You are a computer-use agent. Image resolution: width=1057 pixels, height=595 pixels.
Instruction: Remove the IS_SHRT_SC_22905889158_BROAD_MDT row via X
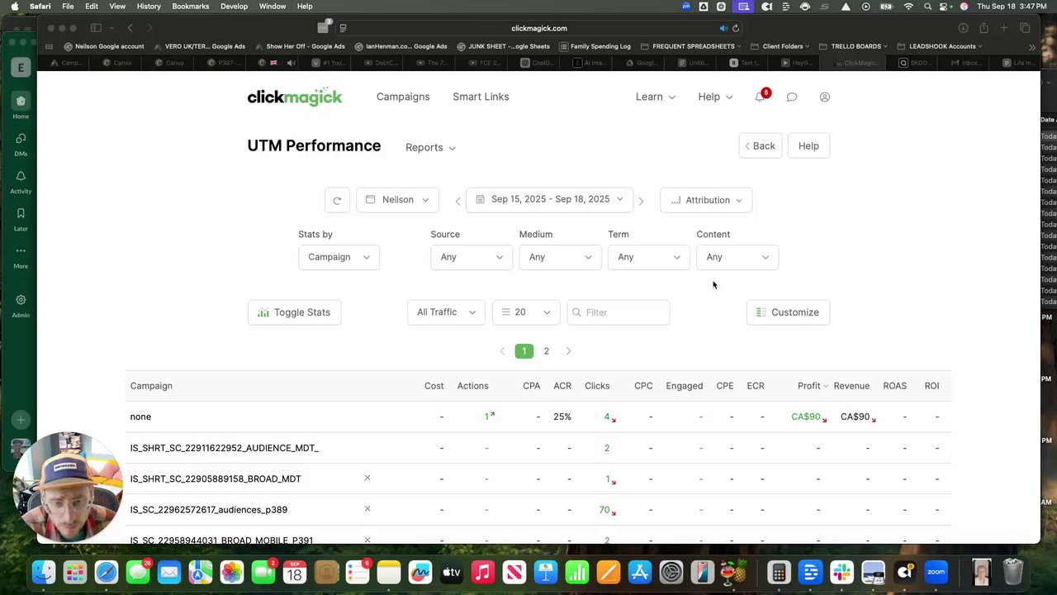click(367, 478)
